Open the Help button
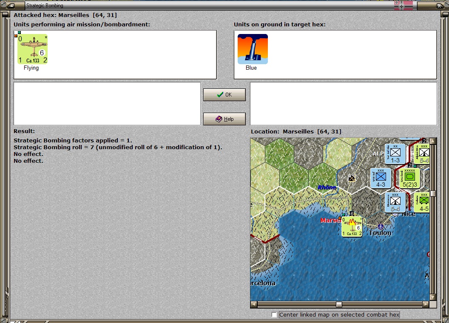This screenshot has height=323, width=449. [x=224, y=119]
